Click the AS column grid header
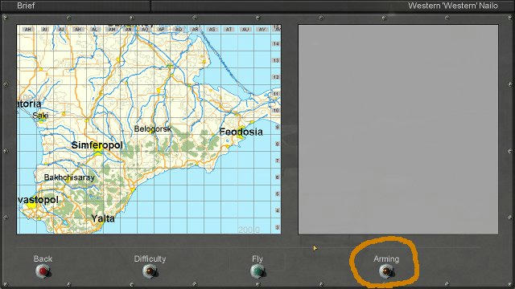Viewport: 515px width, 289px height. (212, 30)
